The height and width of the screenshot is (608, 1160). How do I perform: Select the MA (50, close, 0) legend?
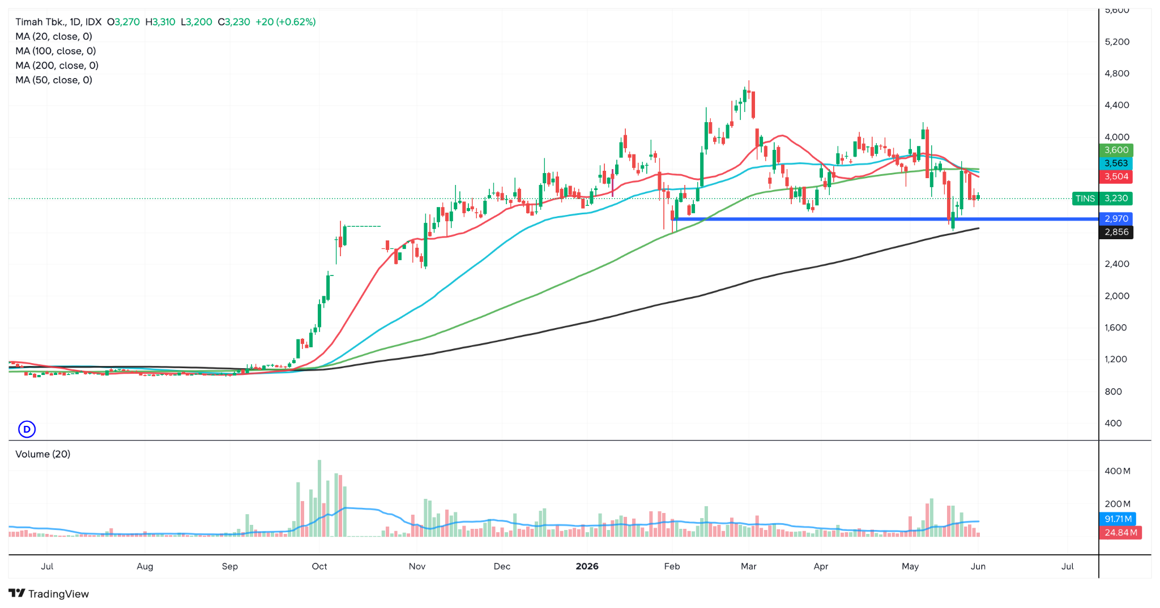(54, 80)
